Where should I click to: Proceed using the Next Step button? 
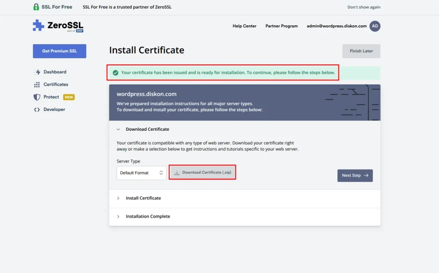click(x=355, y=175)
